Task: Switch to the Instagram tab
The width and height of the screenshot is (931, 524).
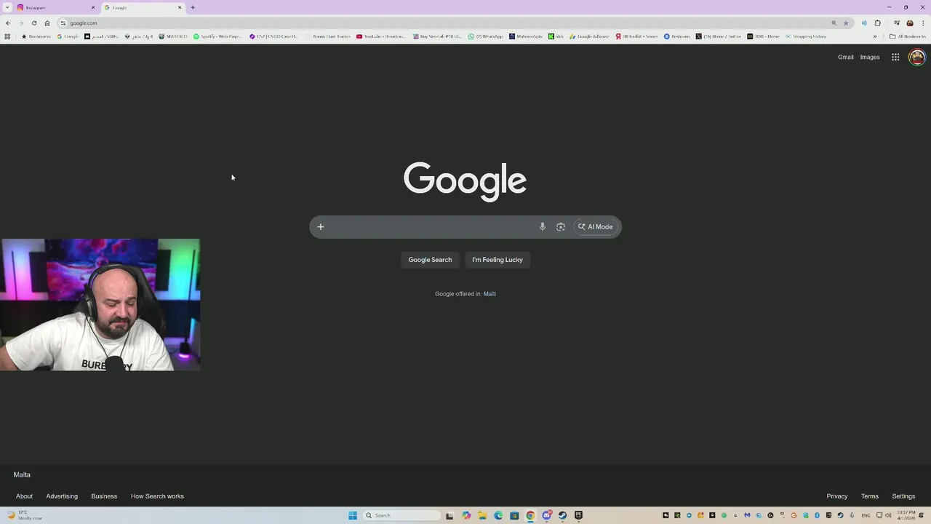Action: (53, 7)
